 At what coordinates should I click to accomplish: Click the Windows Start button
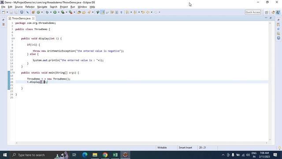[x=5, y=155]
